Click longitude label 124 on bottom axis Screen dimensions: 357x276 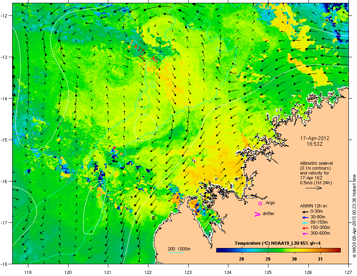(x=228, y=272)
